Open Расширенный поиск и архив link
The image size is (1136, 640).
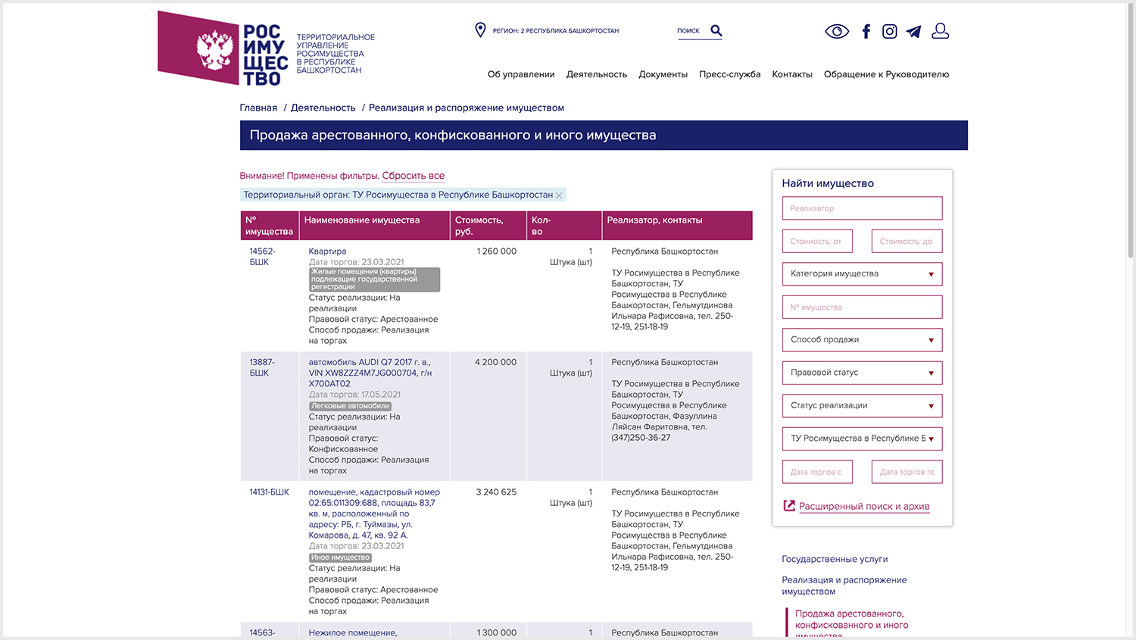(x=864, y=506)
